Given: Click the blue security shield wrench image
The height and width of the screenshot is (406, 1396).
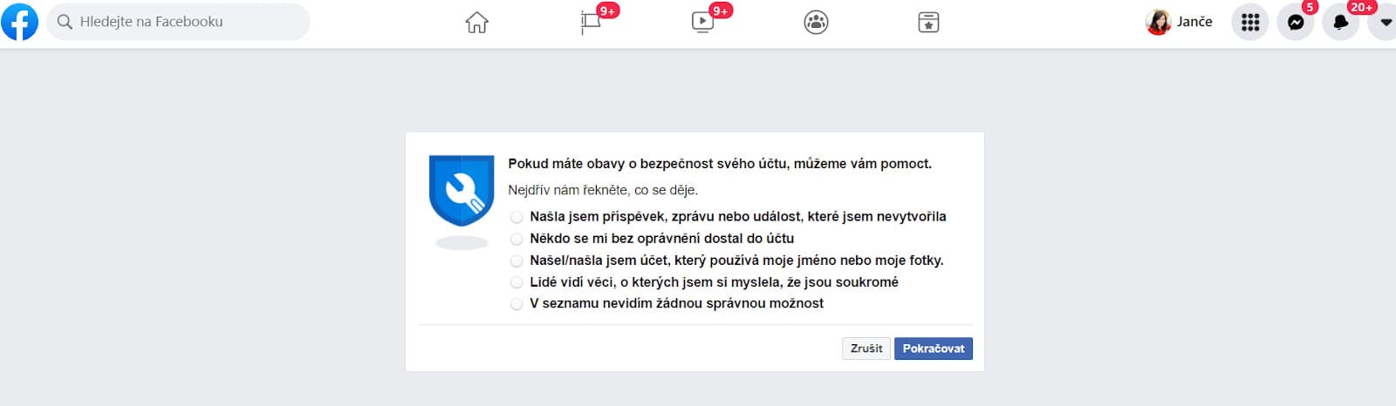Looking at the screenshot, I should 462,191.
